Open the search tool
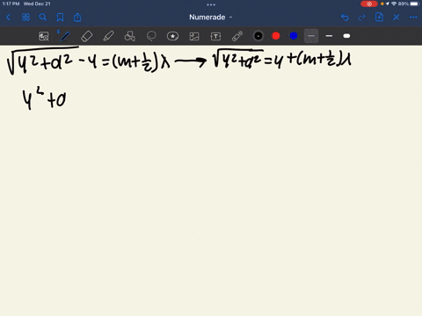 (43, 18)
